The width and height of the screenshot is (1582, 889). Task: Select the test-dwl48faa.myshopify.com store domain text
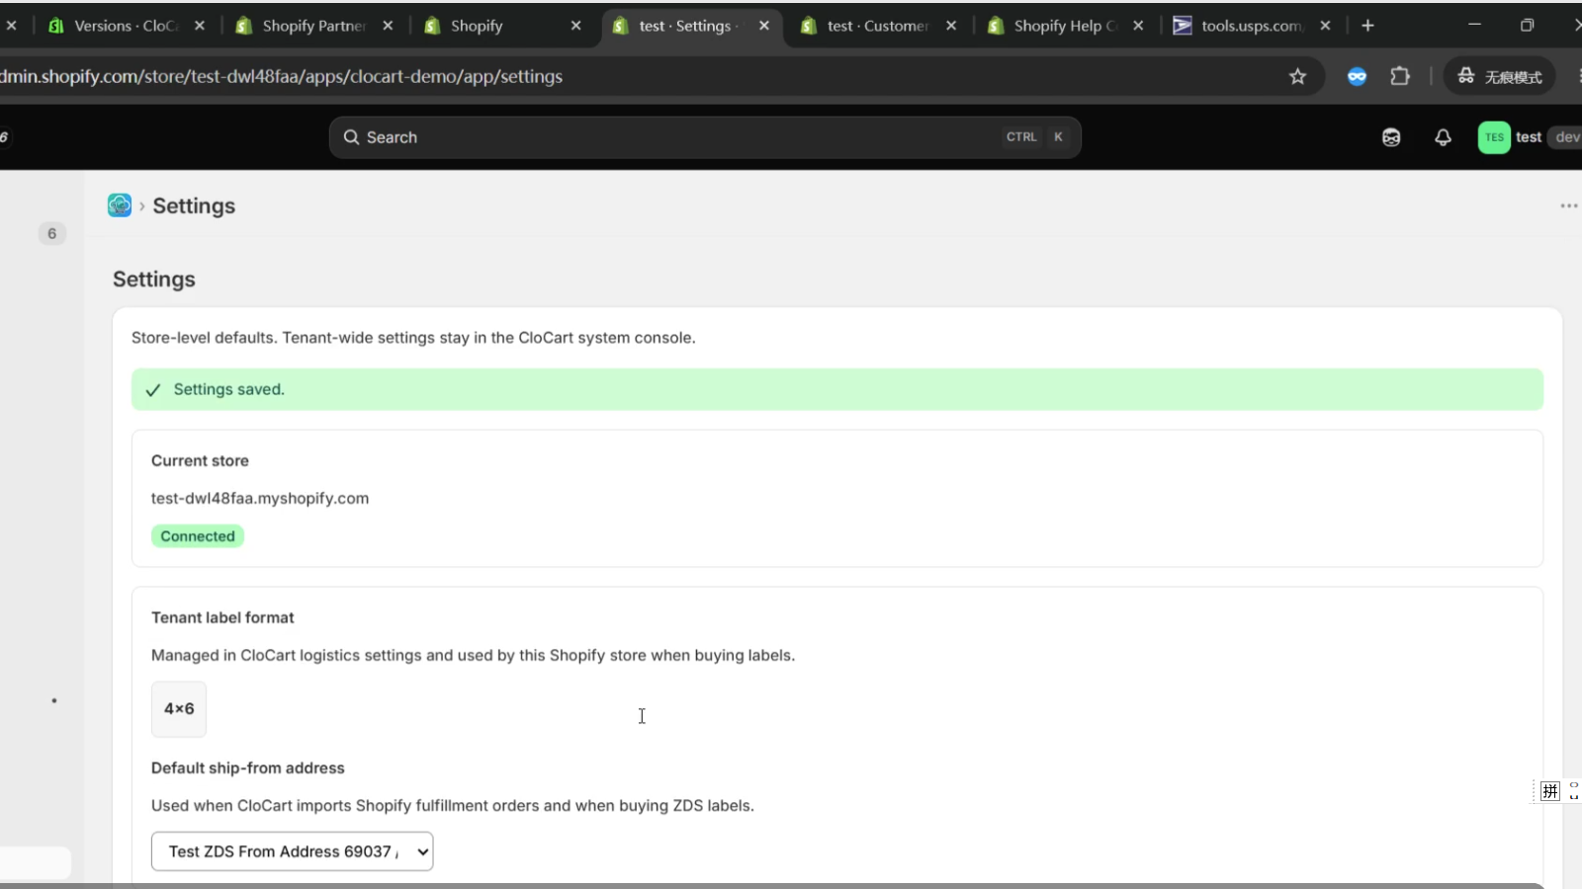click(x=260, y=499)
